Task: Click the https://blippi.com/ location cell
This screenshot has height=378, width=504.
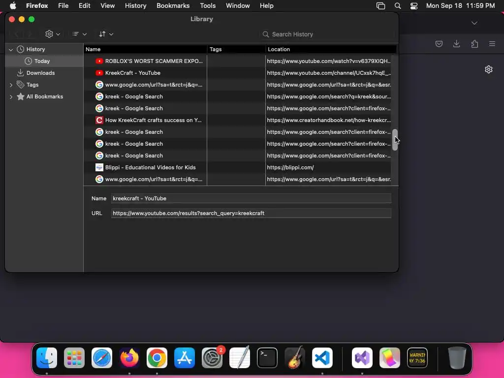Action: 290,167
